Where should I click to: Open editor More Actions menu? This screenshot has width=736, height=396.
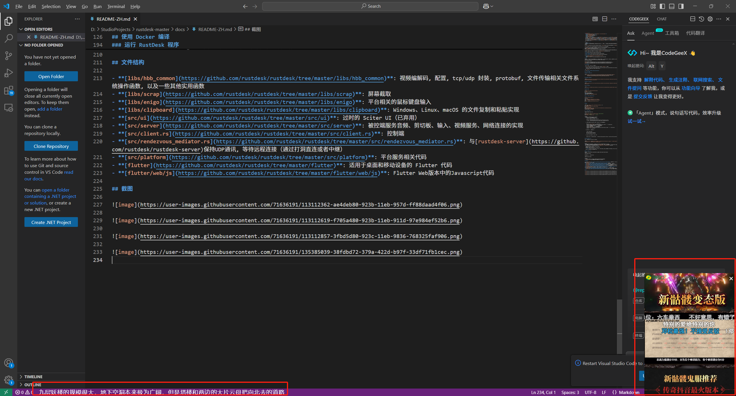(x=614, y=19)
